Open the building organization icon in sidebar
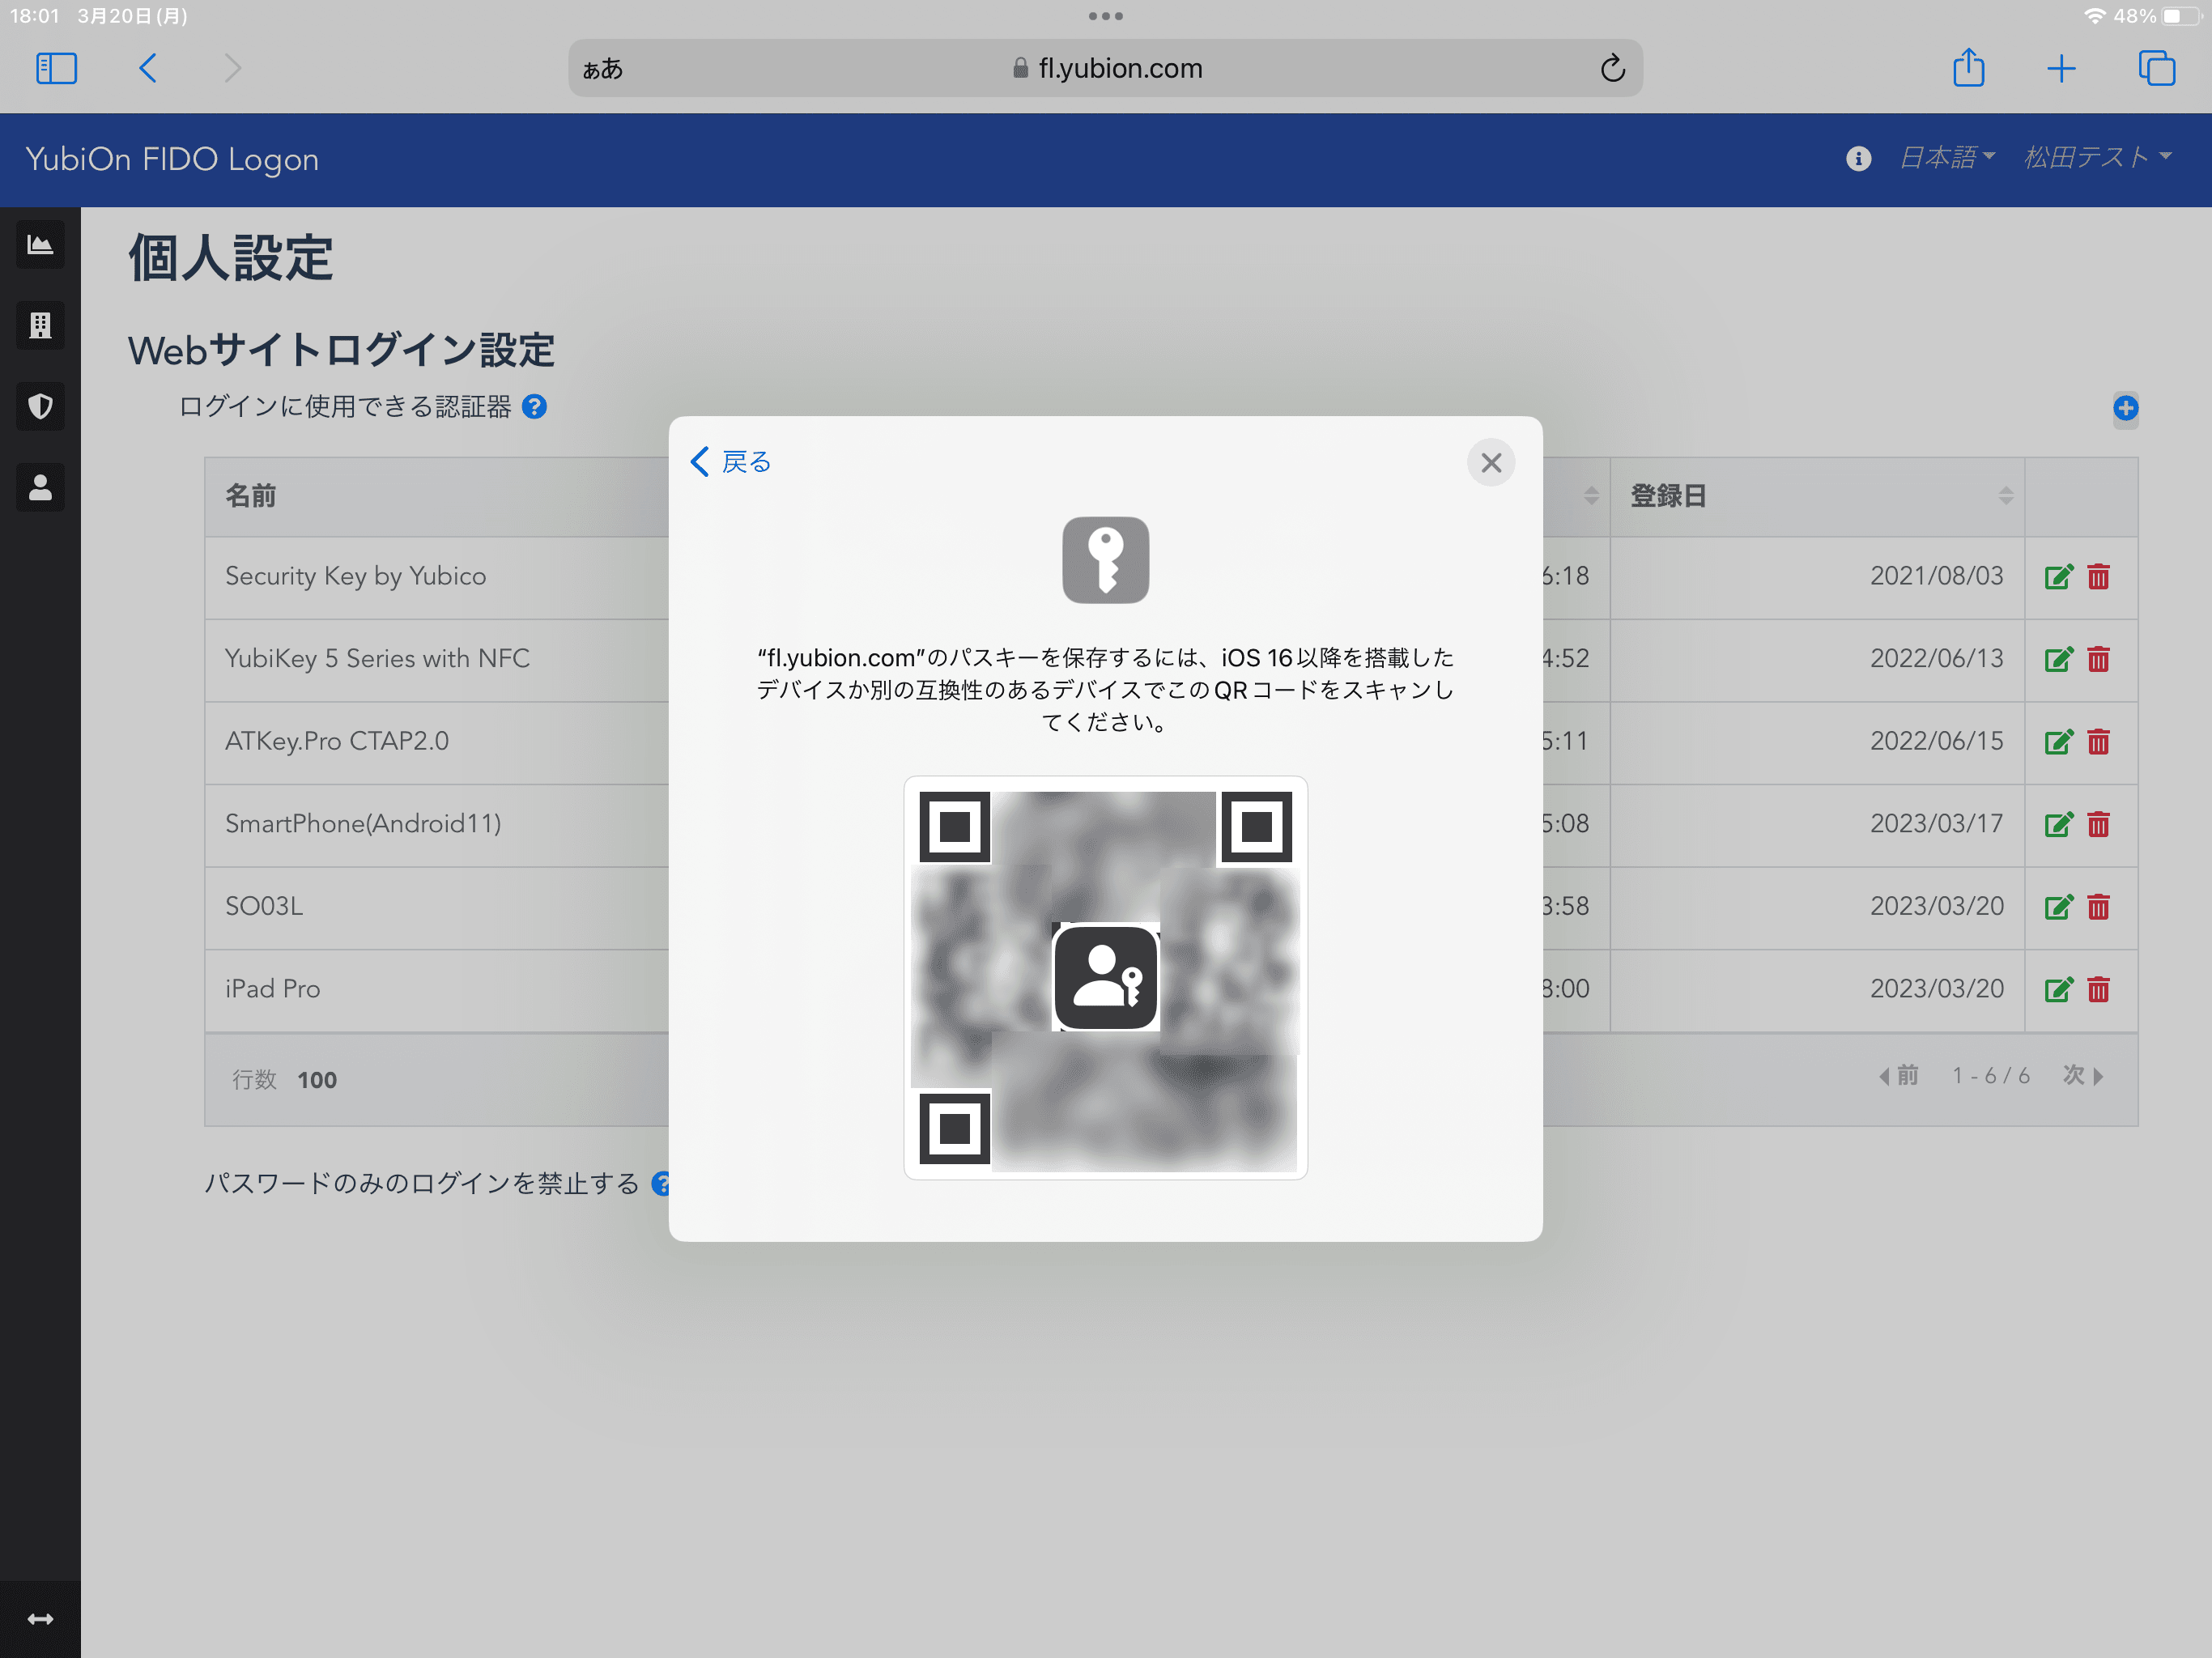 click(40, 325)
